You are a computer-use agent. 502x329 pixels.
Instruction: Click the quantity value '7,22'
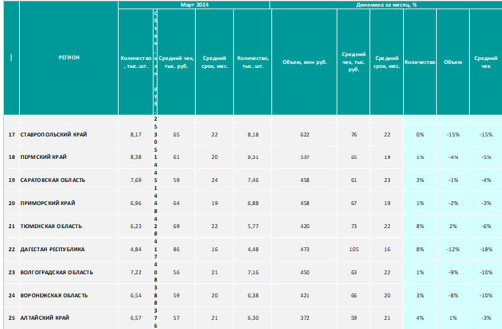[x=136, y=272]
